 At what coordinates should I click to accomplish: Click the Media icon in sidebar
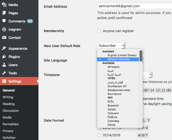point(4,5)
